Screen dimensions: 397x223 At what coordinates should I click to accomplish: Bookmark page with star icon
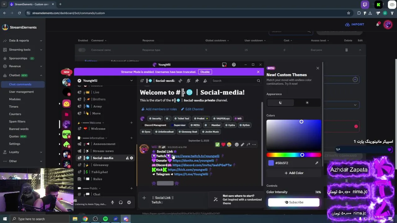(x=349, y=13)
